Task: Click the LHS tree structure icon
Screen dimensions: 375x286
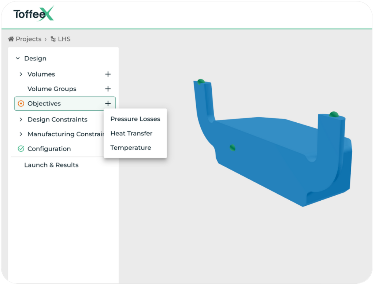Action: pos(53,39)
